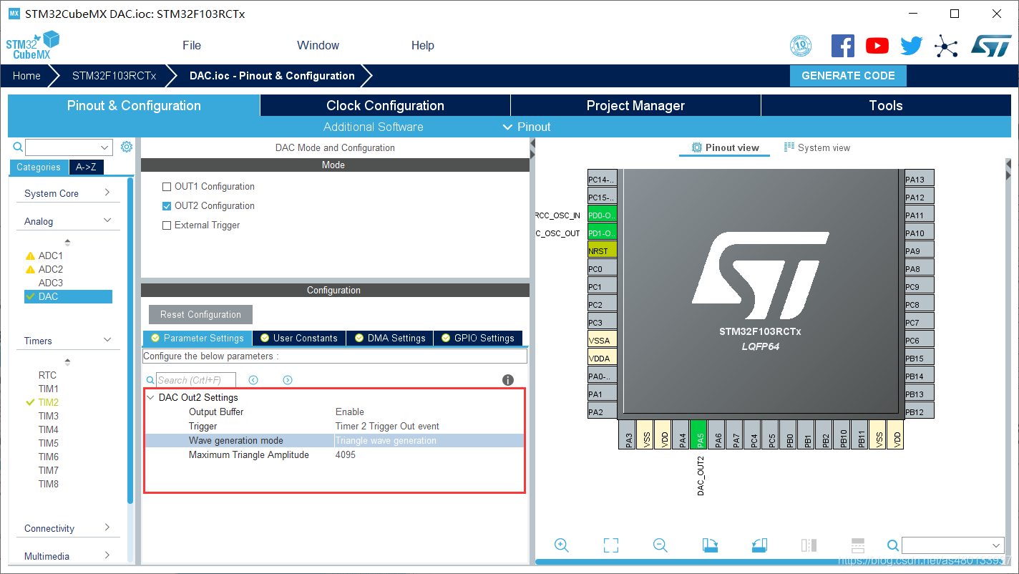Open the pin search dropdown
1019x574 pixels.
click(x=998, y=545)
